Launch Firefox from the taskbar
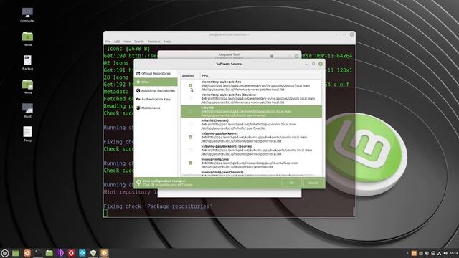The height and width of the screenshot is (258, 459). (27, 253)
